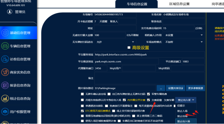The height and width of the screenshot is (124, 224).
Task: Open 访客信息管理 via its visitor icon
Action: (5, 59)
